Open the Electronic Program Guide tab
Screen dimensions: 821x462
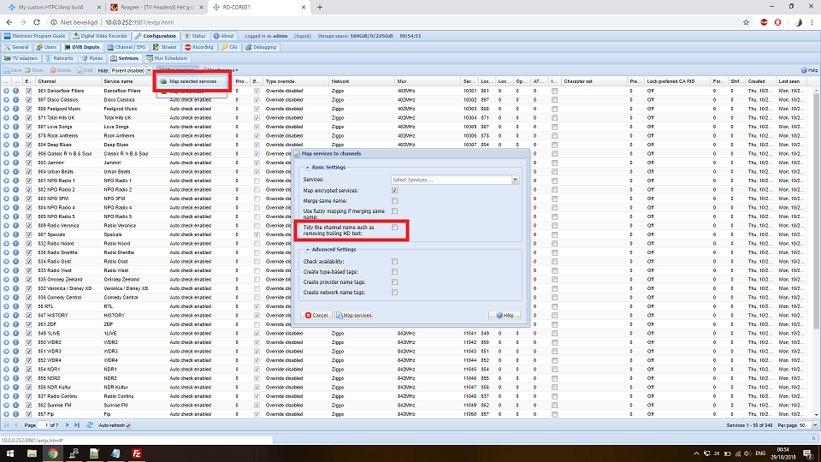[x=34, y=36]
